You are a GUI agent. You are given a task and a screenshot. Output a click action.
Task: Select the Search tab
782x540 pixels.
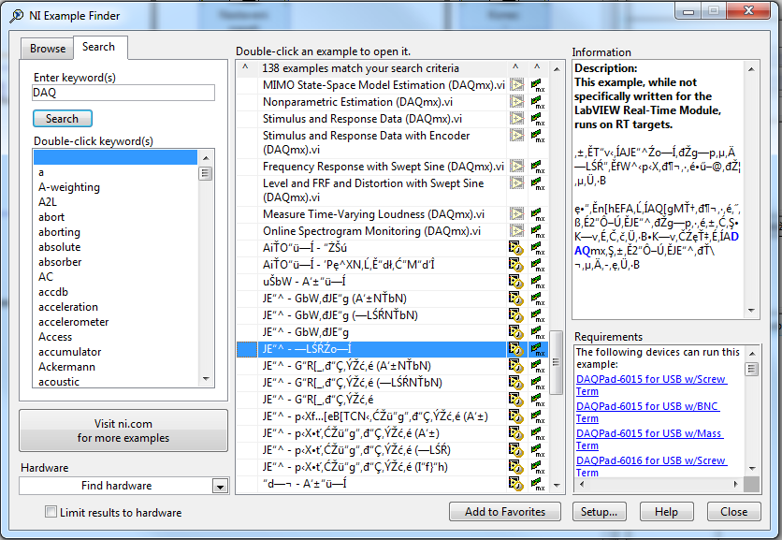99,47
